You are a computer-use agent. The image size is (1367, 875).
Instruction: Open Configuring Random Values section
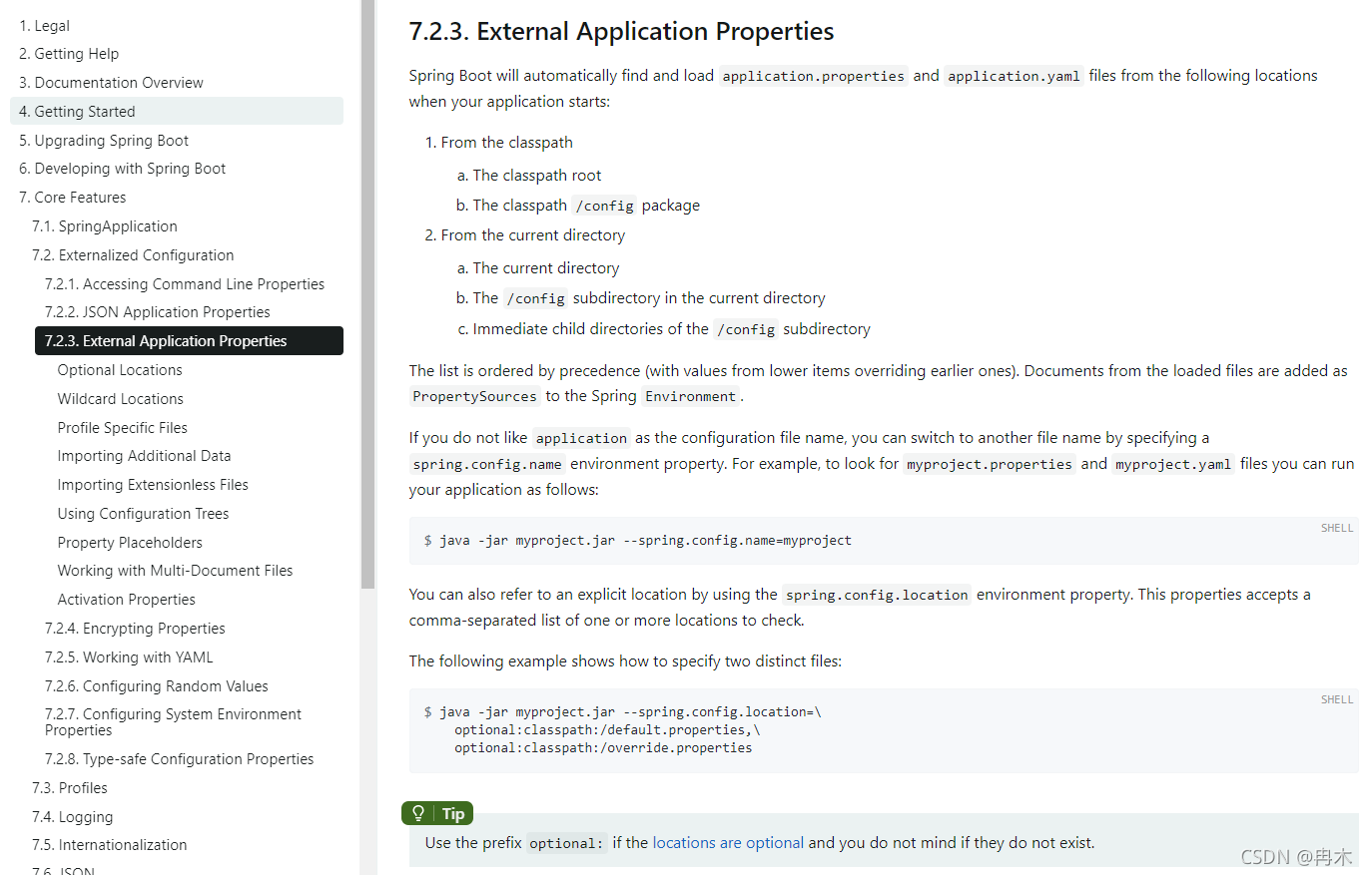157,686
